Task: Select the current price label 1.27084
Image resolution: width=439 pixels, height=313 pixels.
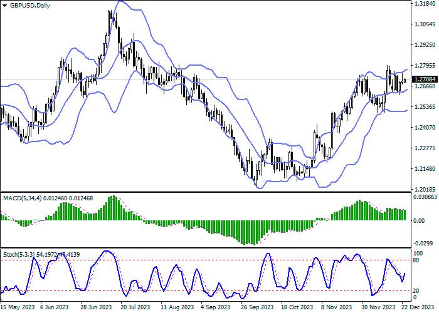Action: (x=425, y=80)
